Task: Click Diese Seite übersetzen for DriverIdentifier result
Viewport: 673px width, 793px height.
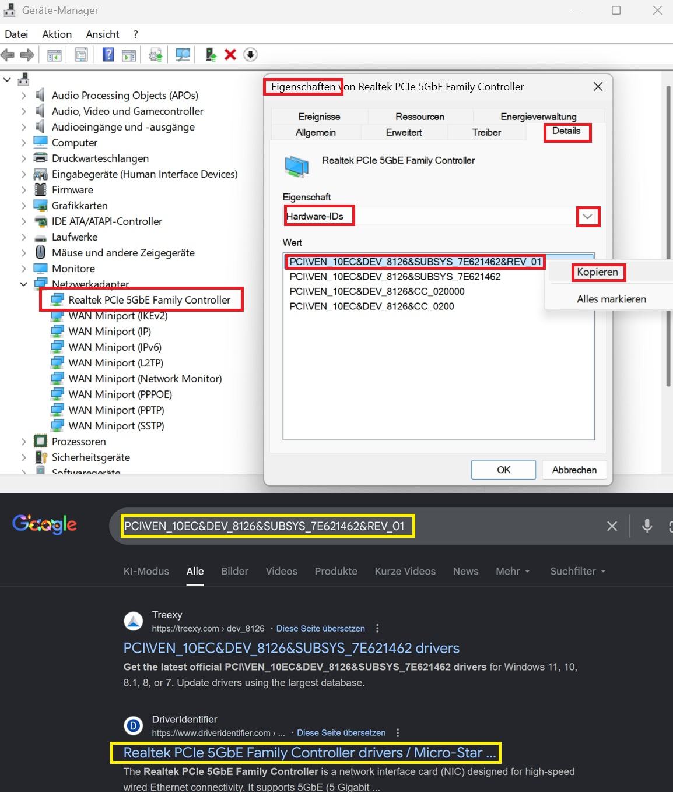Action: [341, 733]
